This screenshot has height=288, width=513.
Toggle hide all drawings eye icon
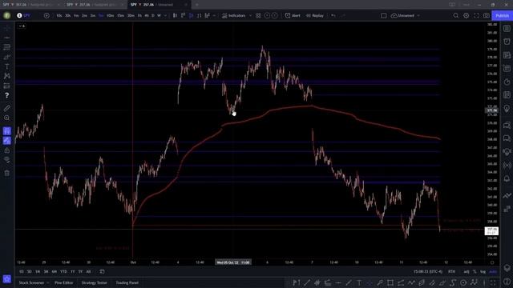click(7, 160)
